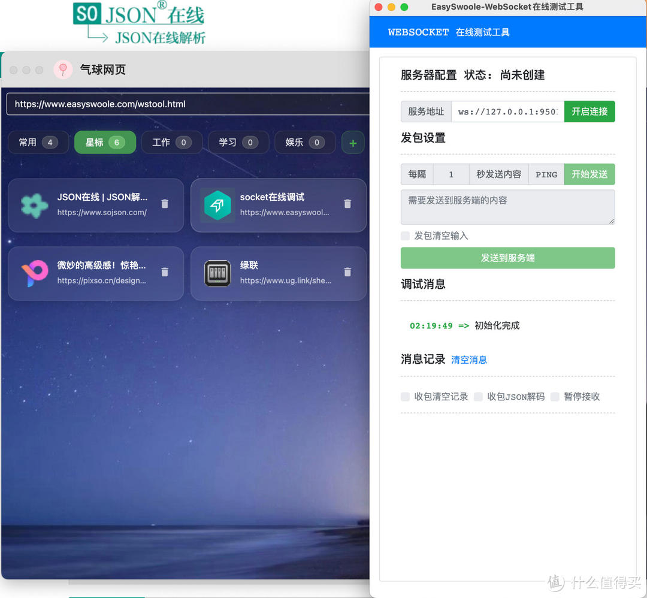Click the 清空消息 link
Image resolution: width=647 pixels, height=598 pixels.
coord(469,358)
